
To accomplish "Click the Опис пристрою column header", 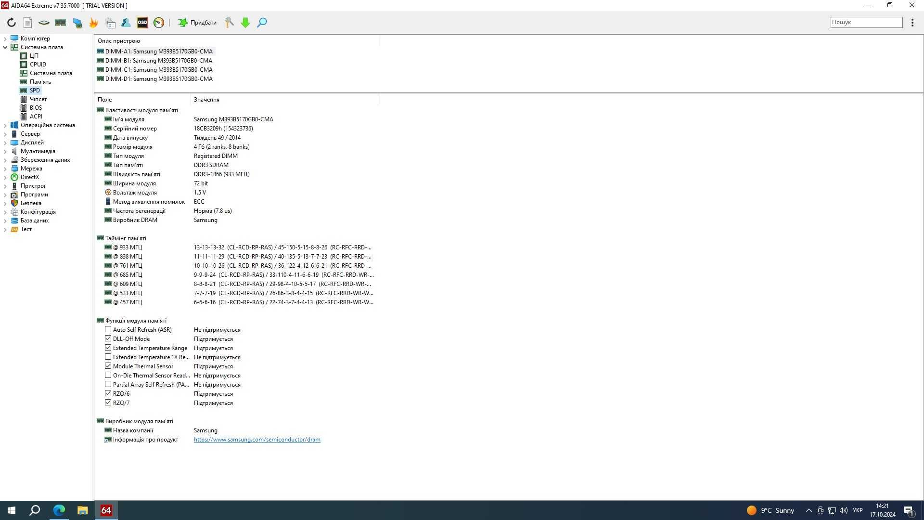I will click(236, 41).
